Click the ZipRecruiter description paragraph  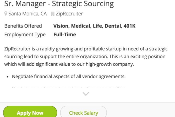click(86, 56)
